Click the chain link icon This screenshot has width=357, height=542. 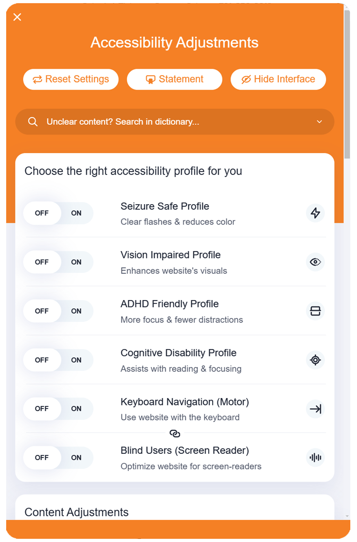175,434
